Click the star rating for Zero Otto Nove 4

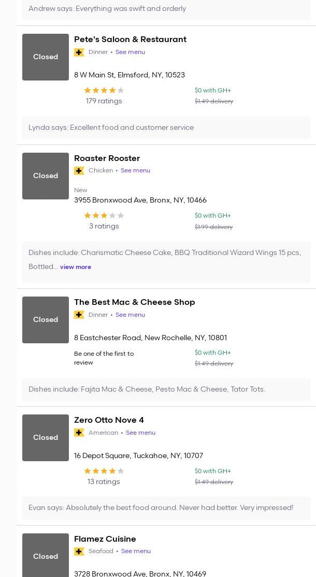click(x=104, y=471)
